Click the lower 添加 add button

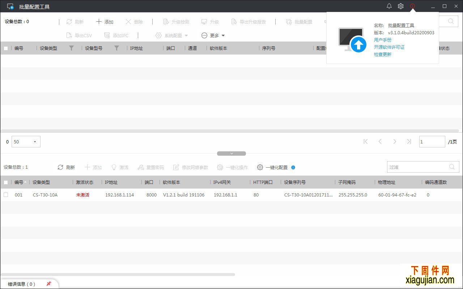[93, 167]
